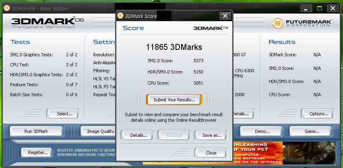This screenshot has height=168, width=343.
Task: Open Image Quality settings button
Action: coord(98,131)
